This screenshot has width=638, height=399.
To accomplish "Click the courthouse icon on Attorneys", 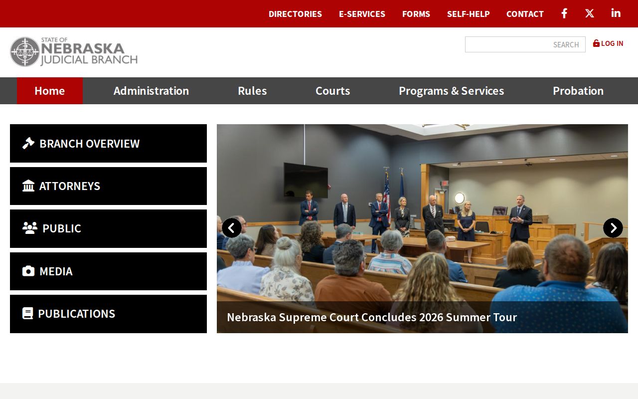I will pos(28,186).
